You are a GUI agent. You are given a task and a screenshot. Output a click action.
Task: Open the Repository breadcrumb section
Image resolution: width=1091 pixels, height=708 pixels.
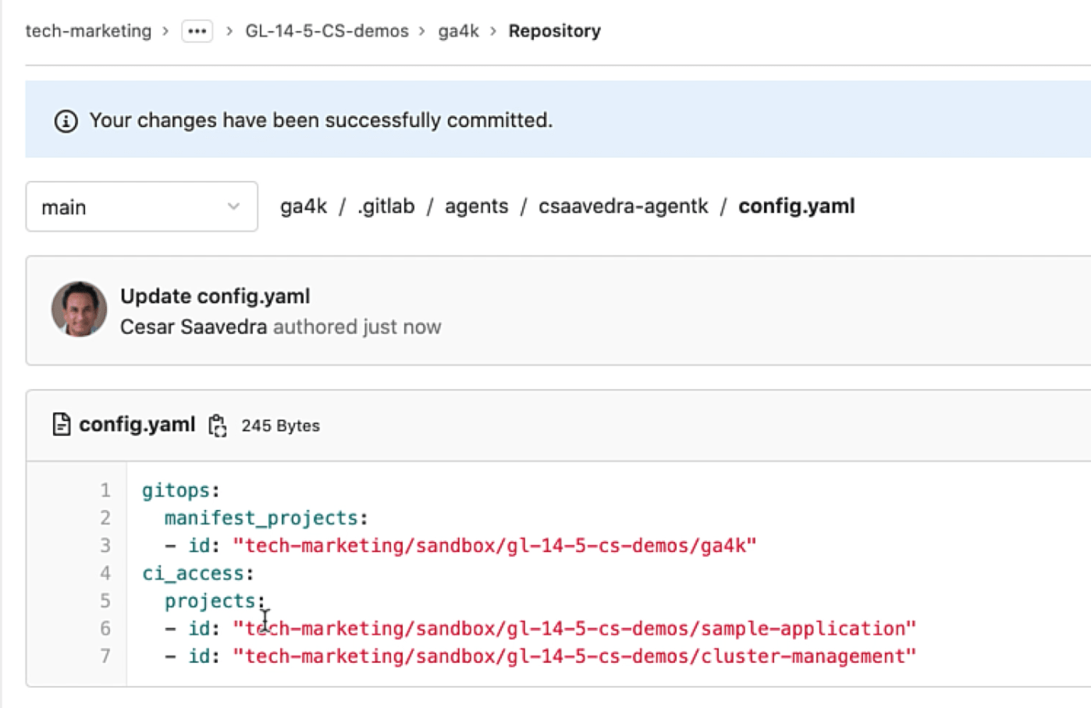pyautogui.click(x=554, y=30)
